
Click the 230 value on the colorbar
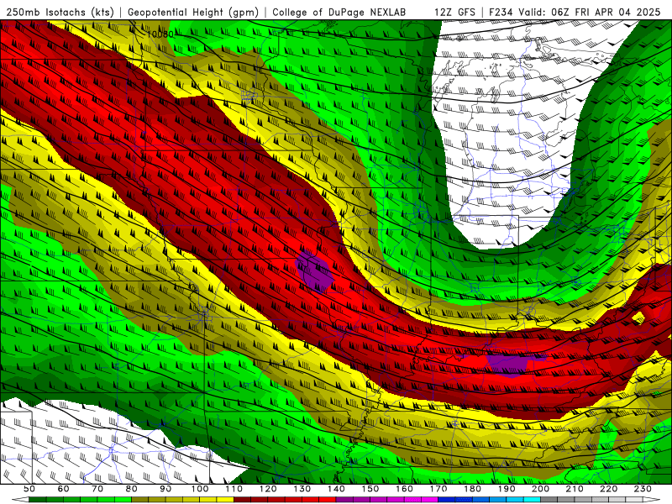[643, 489]
